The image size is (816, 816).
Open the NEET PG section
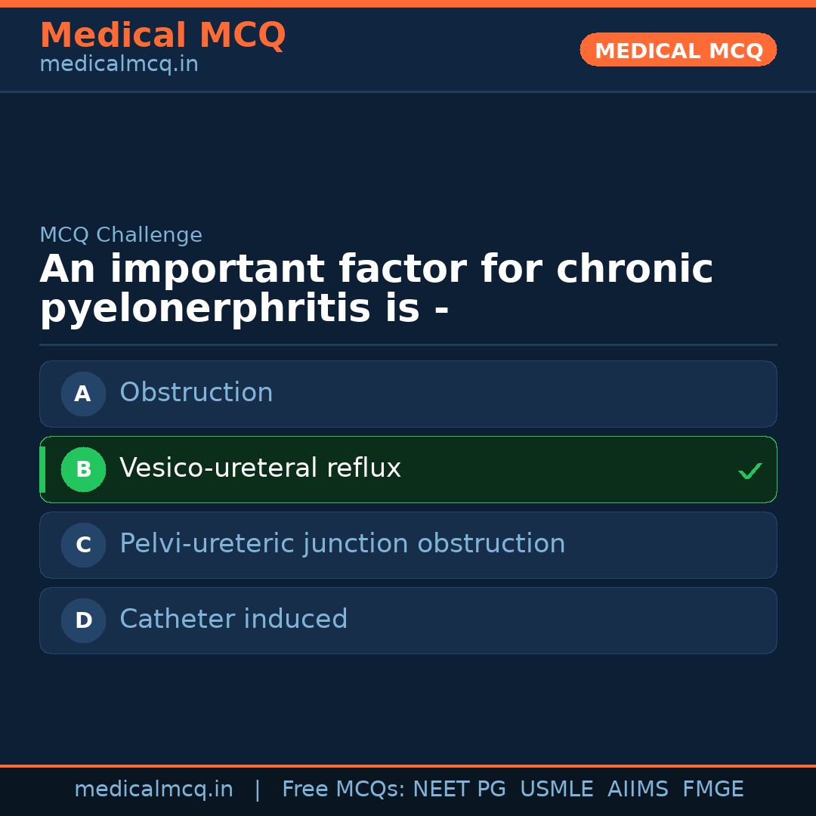click(x=459, y=789)
